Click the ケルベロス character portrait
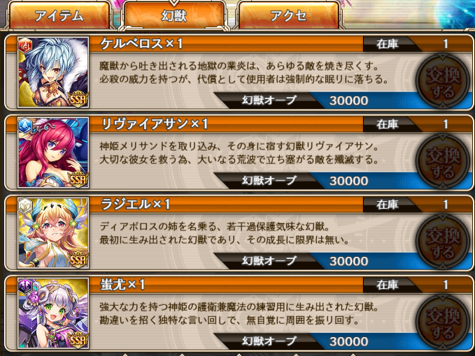Image resolution: width=475 pixels, height=356 pixels. pyautogui.click(x=53, y=72)
